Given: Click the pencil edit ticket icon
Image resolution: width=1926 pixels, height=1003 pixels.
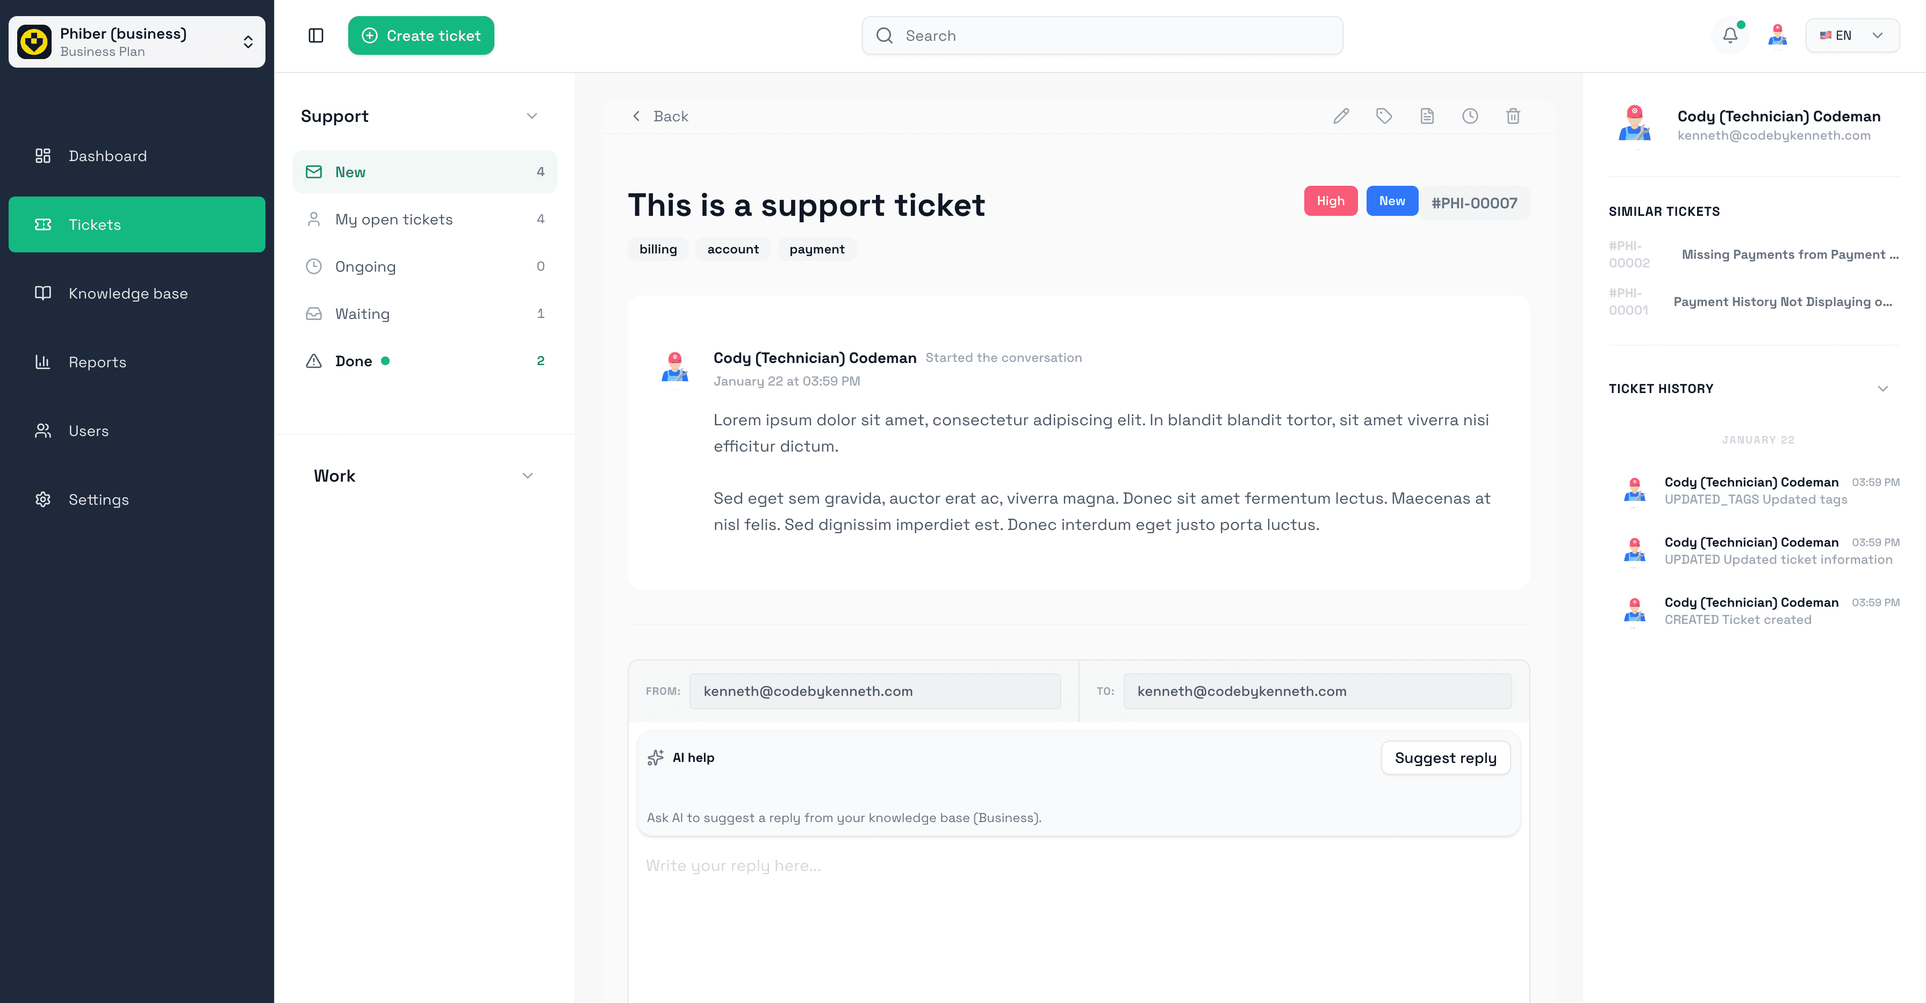Looking at the screenshot, I should pyautogui.click(x=1341, y=116).
